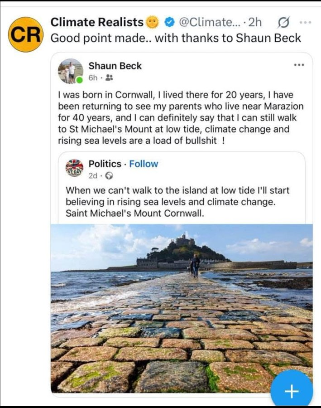This screenshot has height=408, width=321.
Task: Click Shaun Beck's 'born in Cornwall' post text
Action: tap(181, 117)
